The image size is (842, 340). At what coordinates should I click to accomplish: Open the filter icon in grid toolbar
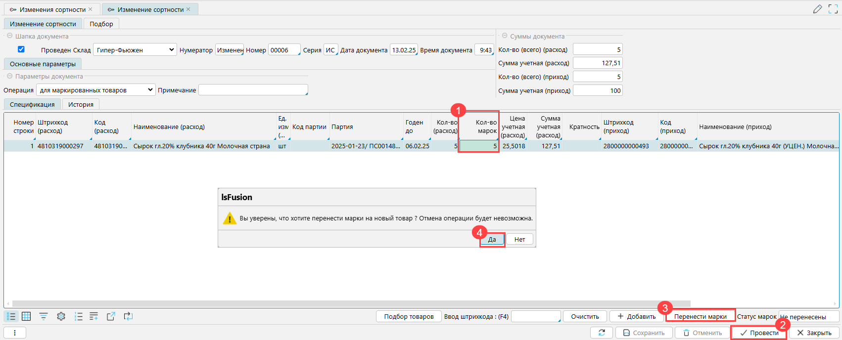[x=44, y=316]
